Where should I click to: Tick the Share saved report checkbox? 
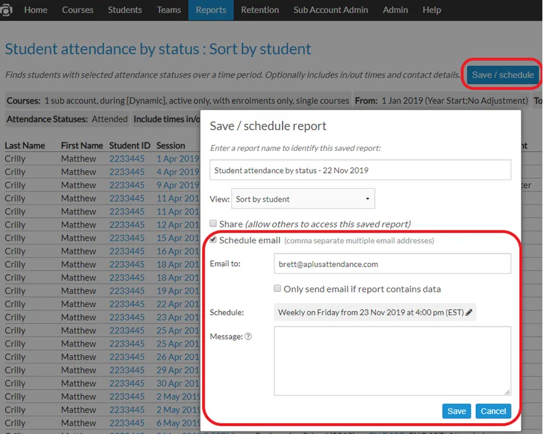(213, 223)
